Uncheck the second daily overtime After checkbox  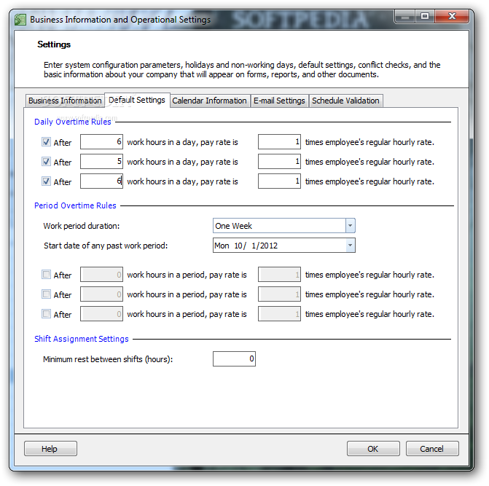coord(46,162)
